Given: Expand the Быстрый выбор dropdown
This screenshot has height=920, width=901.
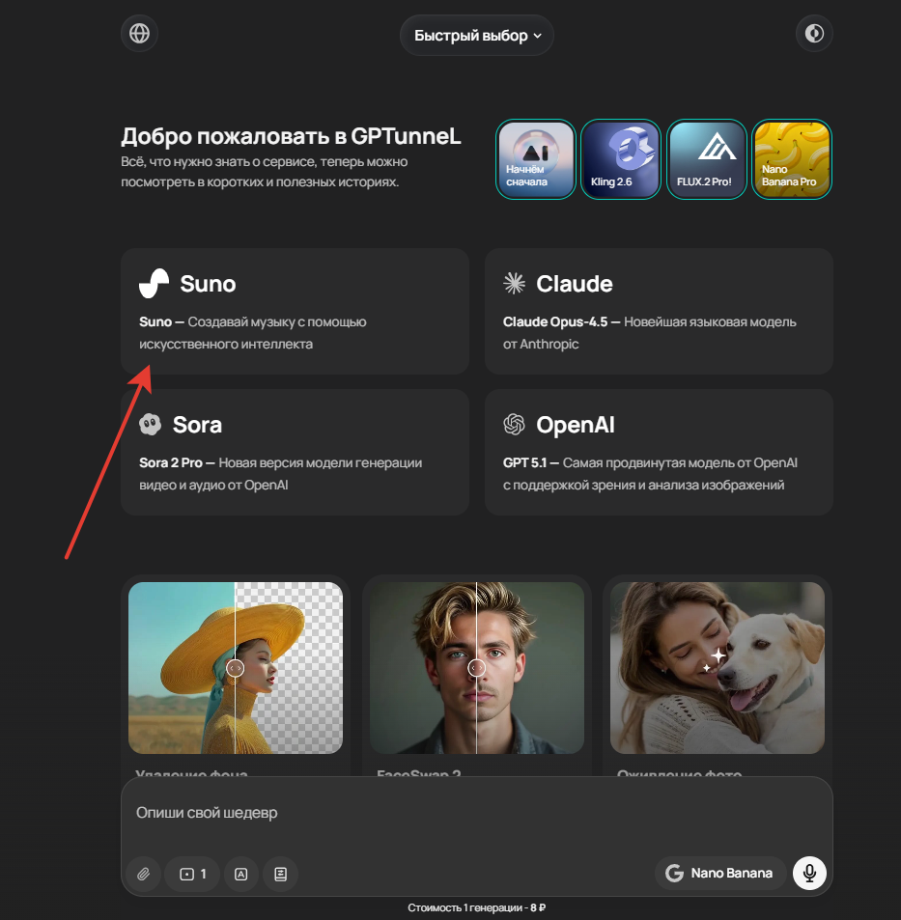Looking at the screenshot, I should point(477,35).
